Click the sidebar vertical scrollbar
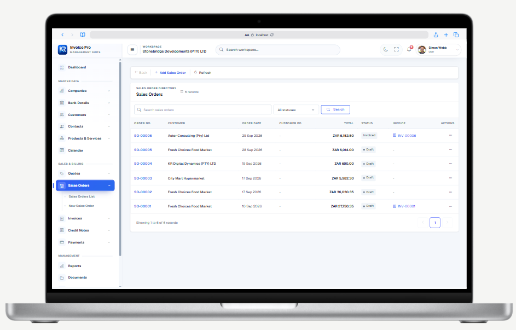Screen dimensions: 516x330 click(120, 158)
